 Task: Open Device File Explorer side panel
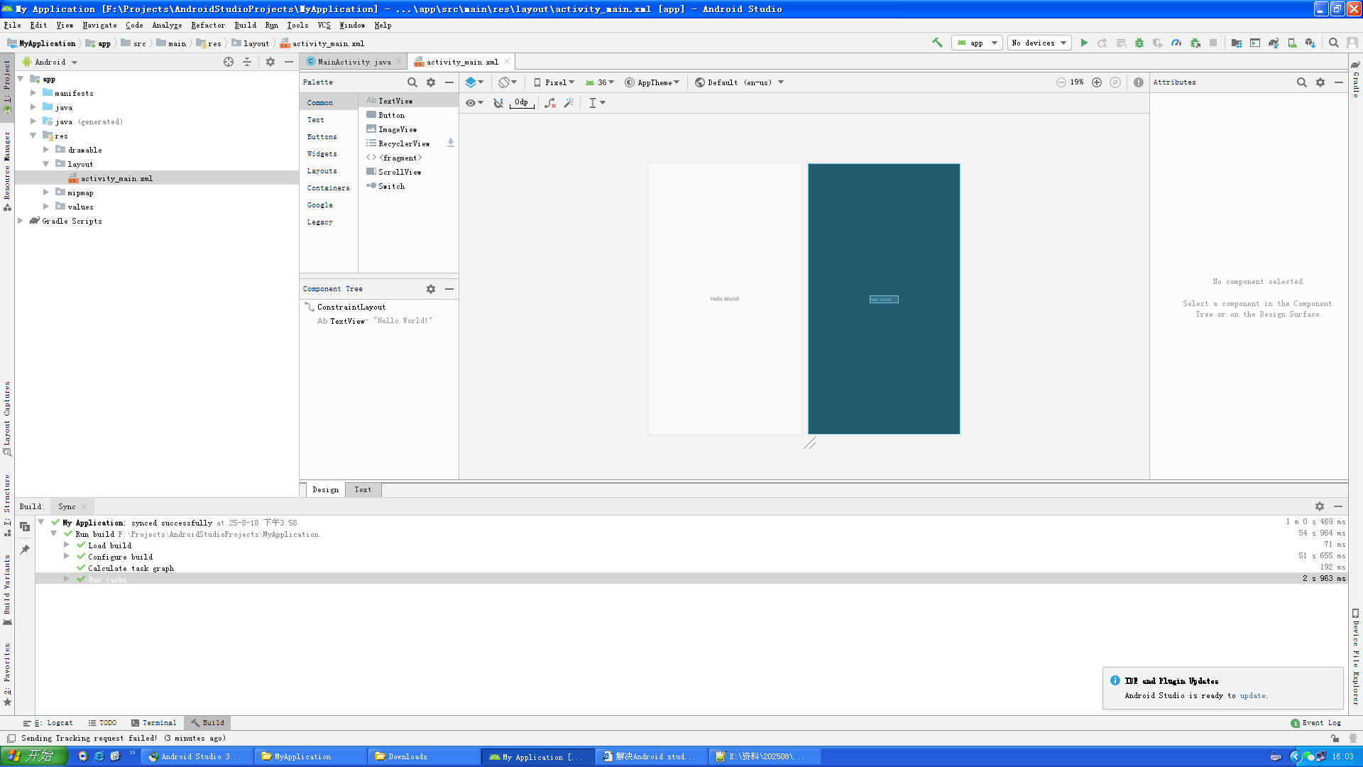1356,657
